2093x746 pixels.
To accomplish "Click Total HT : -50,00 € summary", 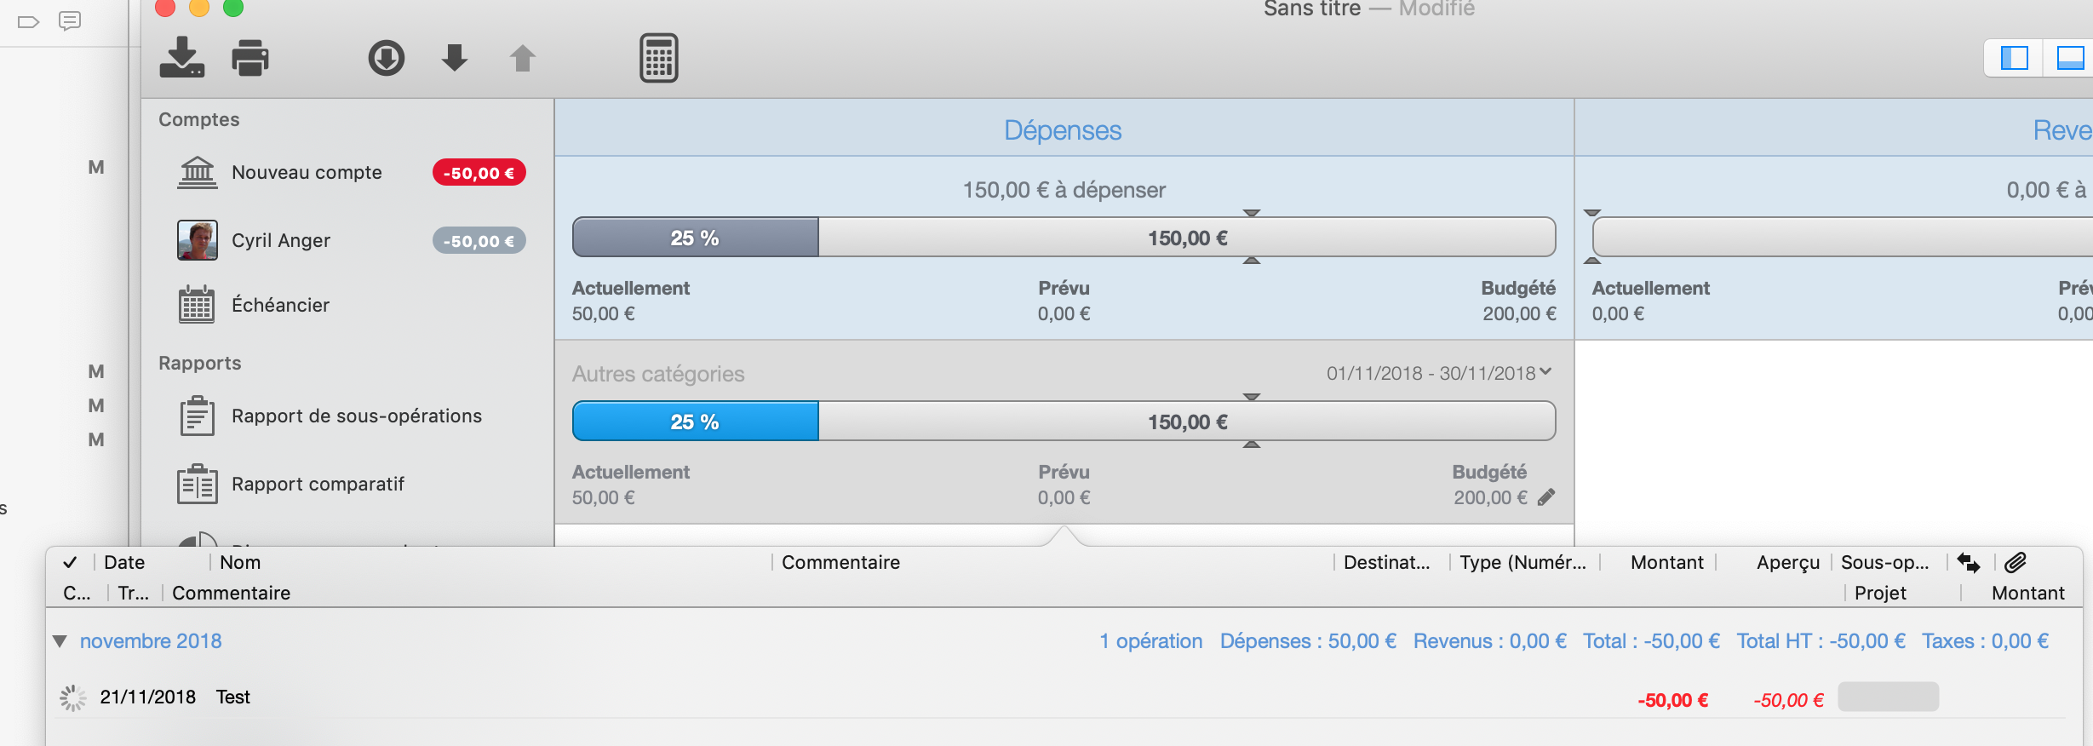I will pos(1821,641).
